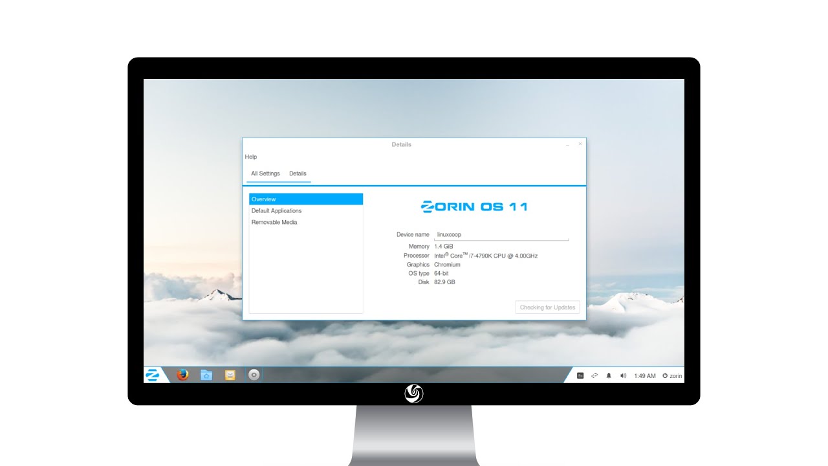The width and height of the screenshot is (828, 466).
Task: Select the Memory value 1.4 GiB
Action: [444, 247]
